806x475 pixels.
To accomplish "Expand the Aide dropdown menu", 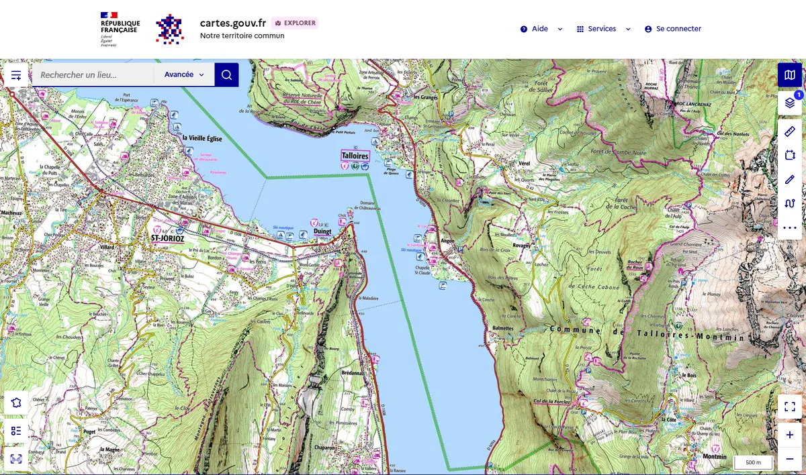I will coord(541,29).
